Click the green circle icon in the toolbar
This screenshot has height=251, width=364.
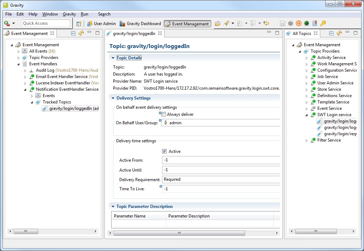306,23
